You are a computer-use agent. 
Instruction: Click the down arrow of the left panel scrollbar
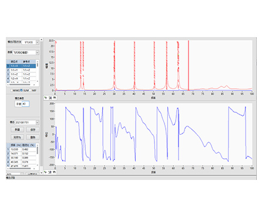[x=41, y=173]
